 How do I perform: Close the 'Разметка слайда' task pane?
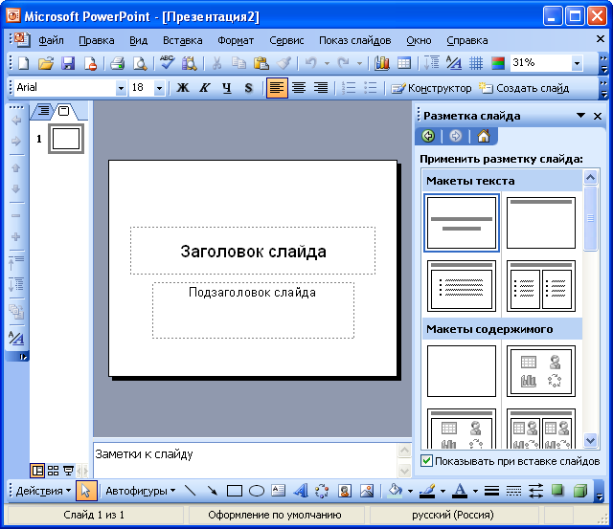pos(598,116)
